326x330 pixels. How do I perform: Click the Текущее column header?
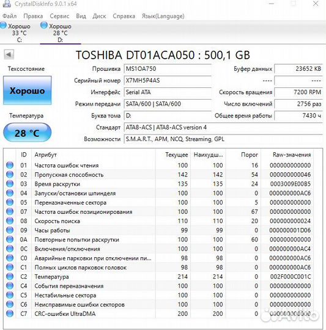[x=173, y=155]
